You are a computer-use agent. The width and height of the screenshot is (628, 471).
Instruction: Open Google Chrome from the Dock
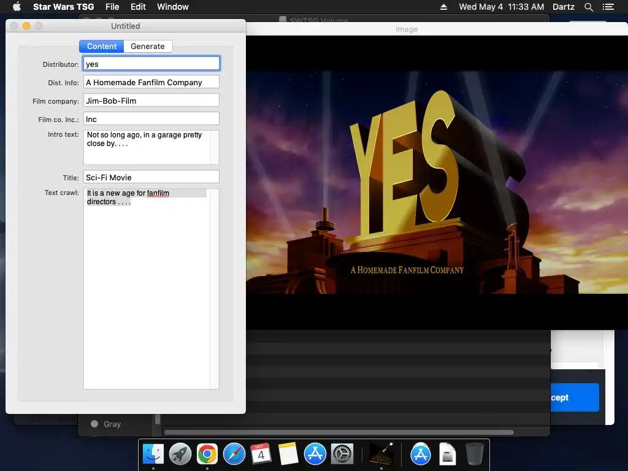tap(207, 454)
